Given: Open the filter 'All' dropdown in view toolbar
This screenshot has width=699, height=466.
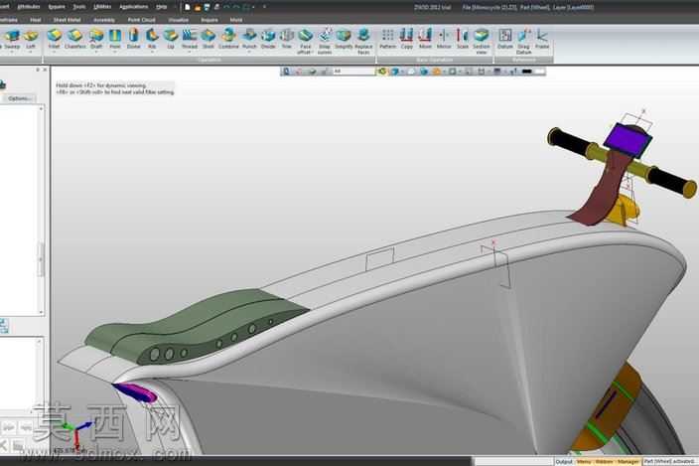Looking at the screenshot, I should point(353,72).
